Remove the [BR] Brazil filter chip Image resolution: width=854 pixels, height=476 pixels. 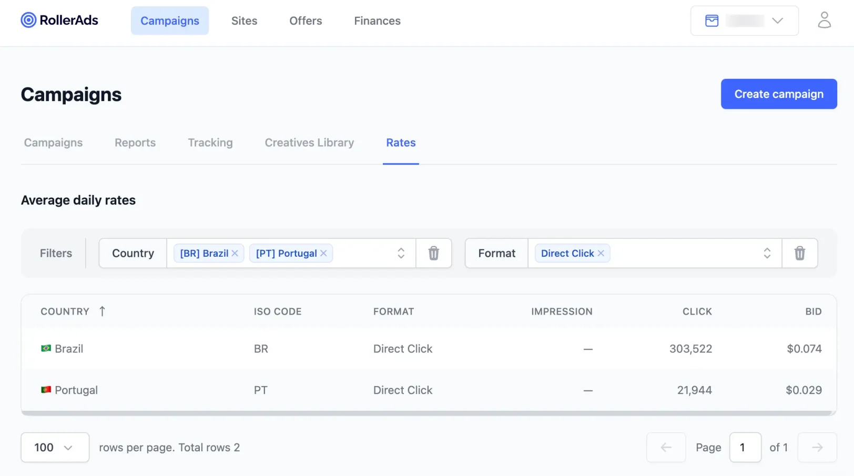coord(235,254)
